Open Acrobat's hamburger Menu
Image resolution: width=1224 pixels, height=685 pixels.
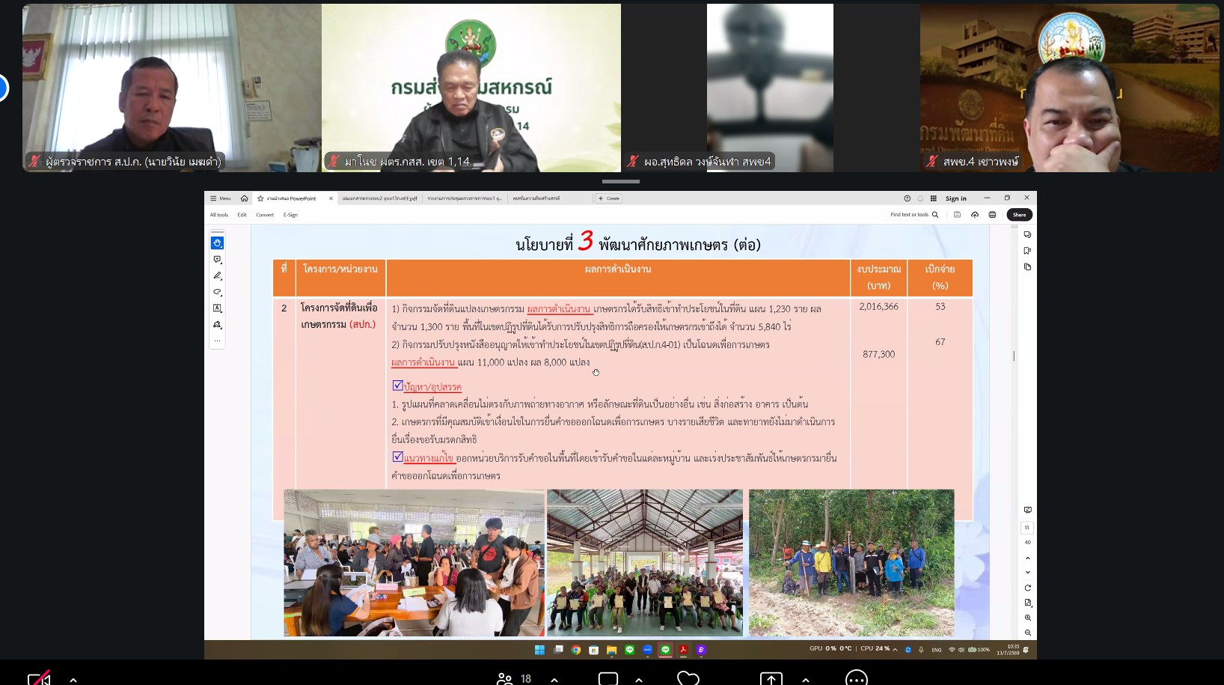221,198
